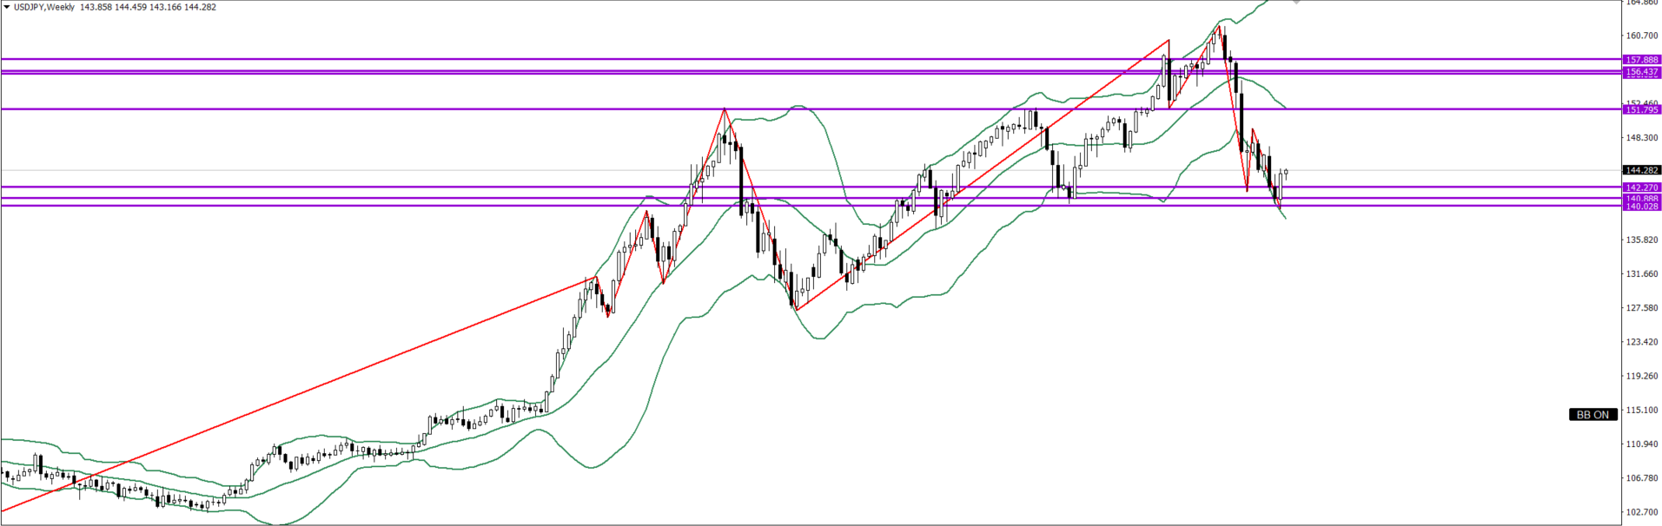Click the 127.570 price axis value
The width and height of the screenshot is (1662, 526).
coord(1641,307)
